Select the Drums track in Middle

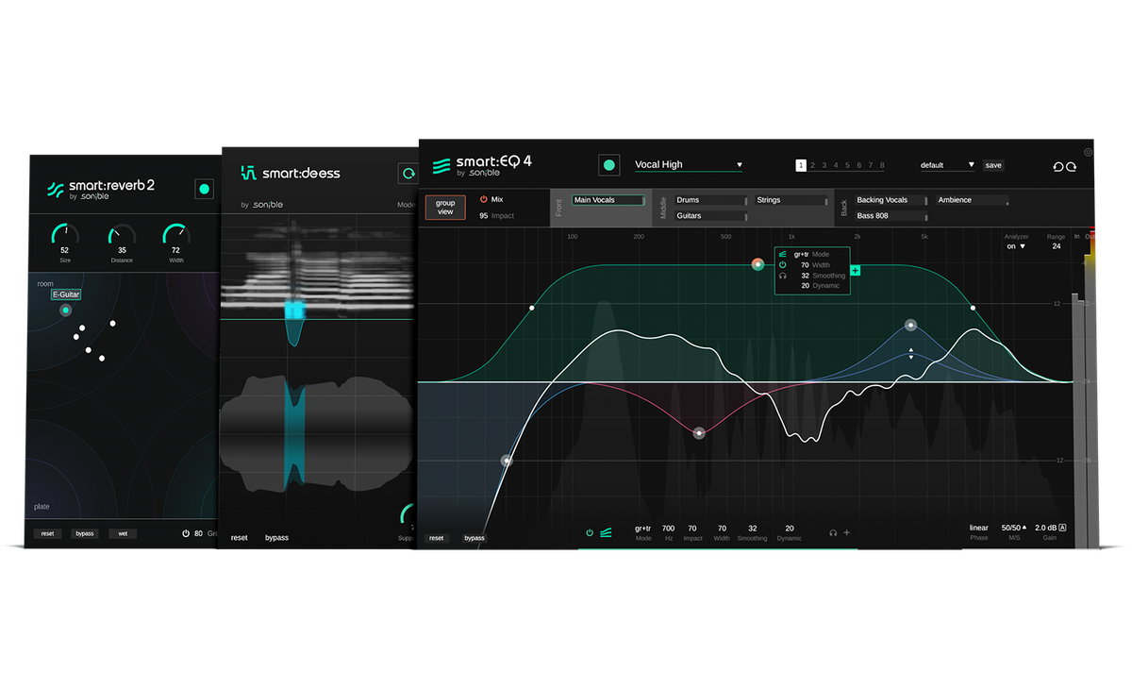pos(711,200)
